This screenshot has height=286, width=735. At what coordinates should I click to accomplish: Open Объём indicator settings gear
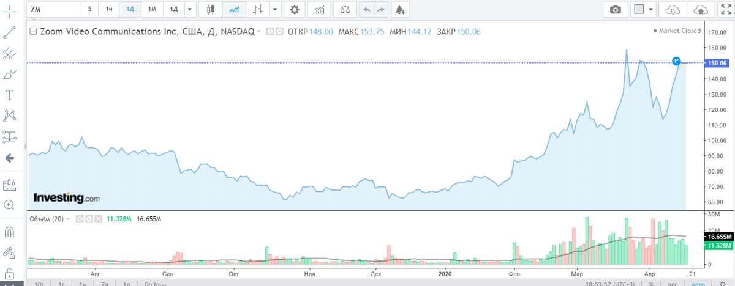(89, 218)
